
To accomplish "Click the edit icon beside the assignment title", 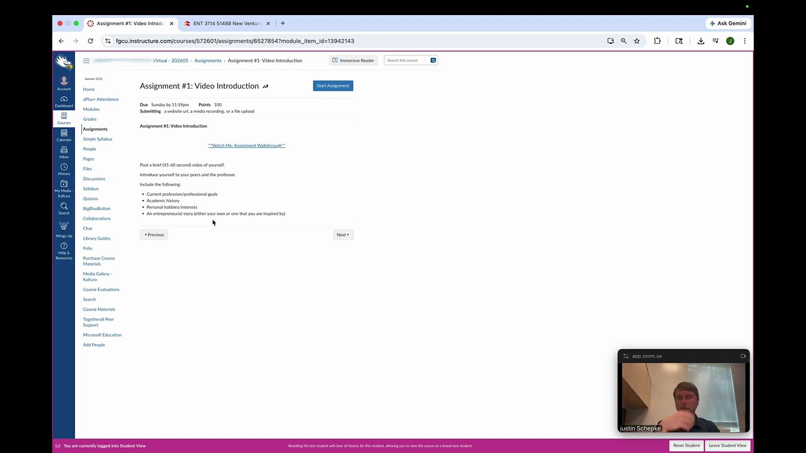I will (x=265, y=86).
